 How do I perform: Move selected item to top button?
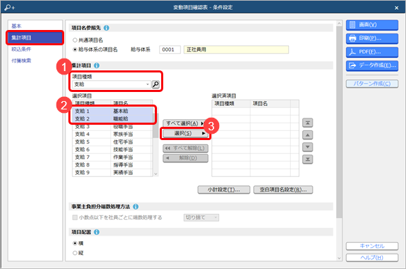[308, 123]
